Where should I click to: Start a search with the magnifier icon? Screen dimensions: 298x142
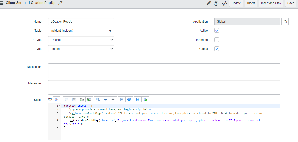[x=98, y=99]
